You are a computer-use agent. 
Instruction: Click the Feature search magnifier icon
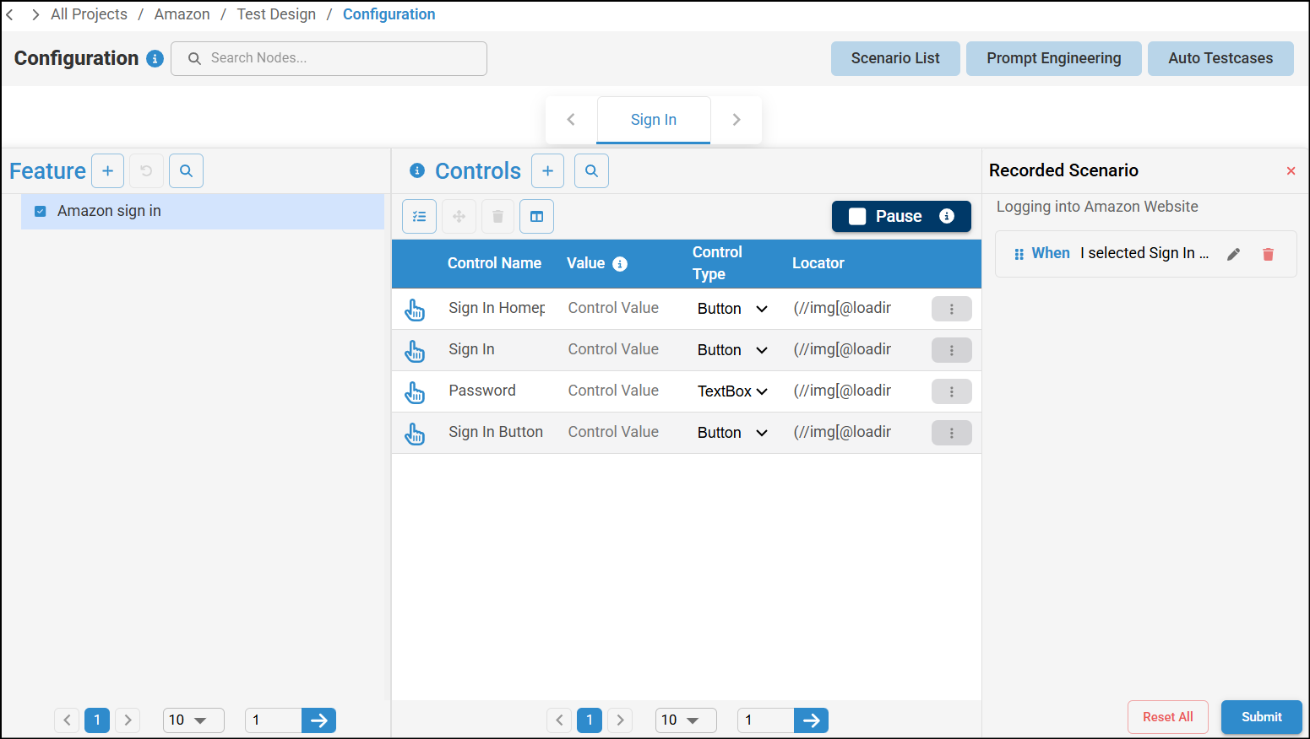pos(186,171)
